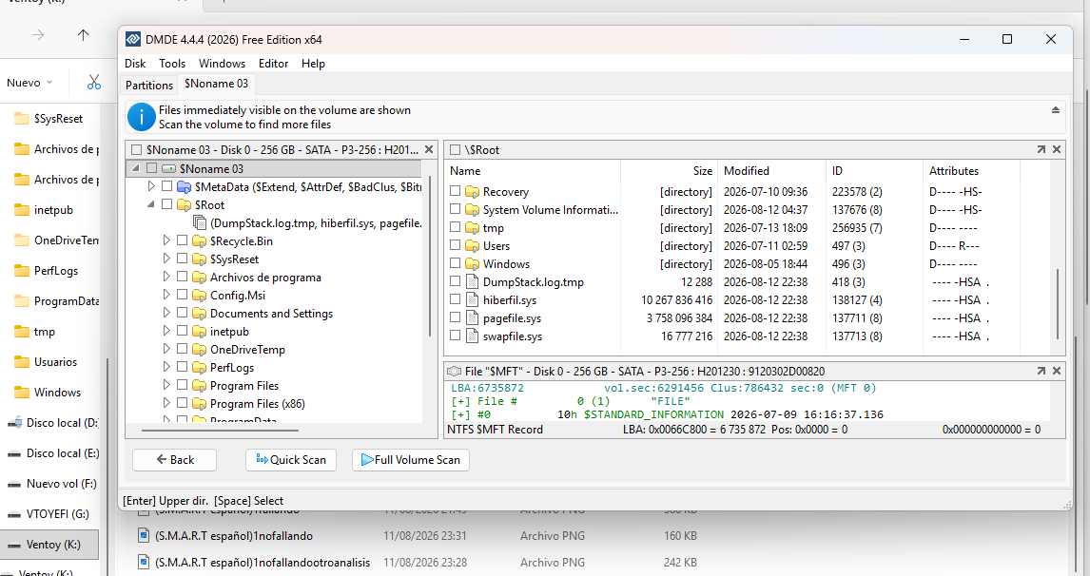Open Ventoy (K:) drive in Explorer sidebar
Viewport: 1090px width, 576px height.
pos(49,545)
